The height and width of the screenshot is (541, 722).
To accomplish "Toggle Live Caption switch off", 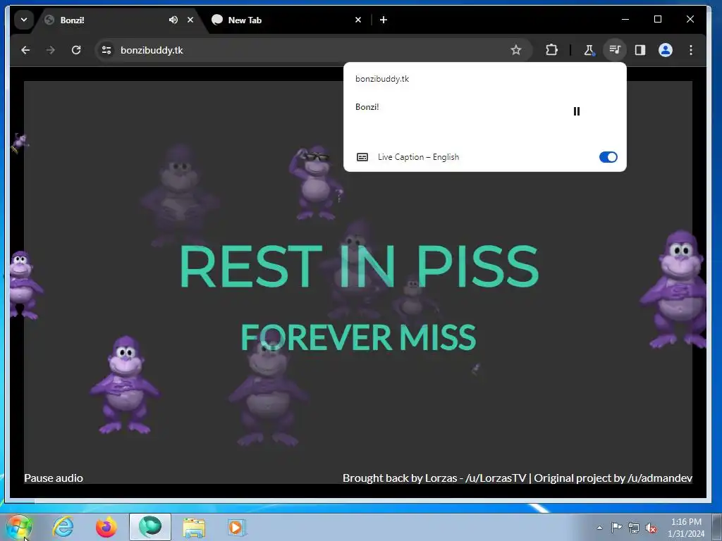I will [608, 157].
